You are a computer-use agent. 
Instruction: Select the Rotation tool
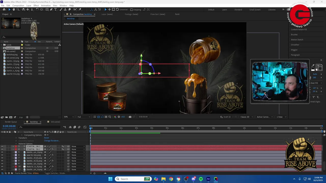(37, 9)
